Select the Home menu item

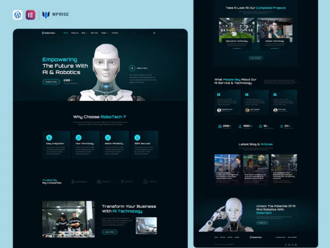pos(65,33)
